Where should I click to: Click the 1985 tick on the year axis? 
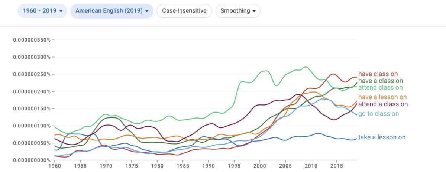click(183, 166)
